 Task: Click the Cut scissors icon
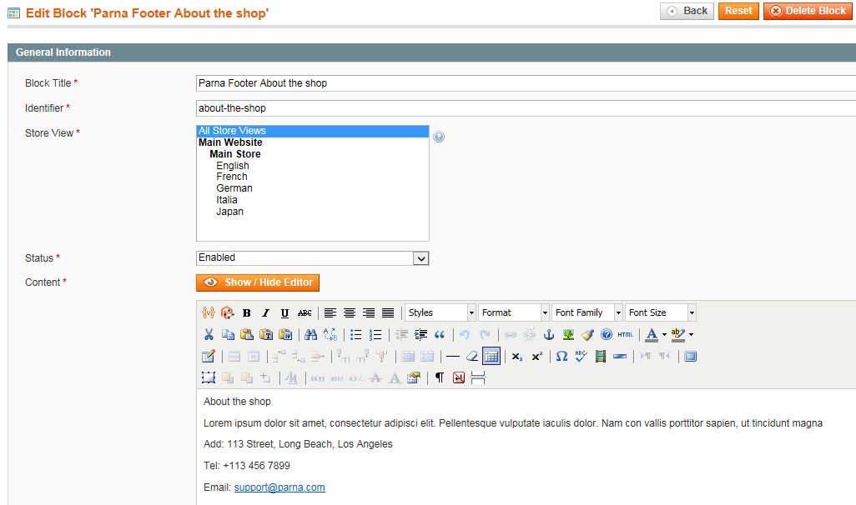[x=209, y=334]
